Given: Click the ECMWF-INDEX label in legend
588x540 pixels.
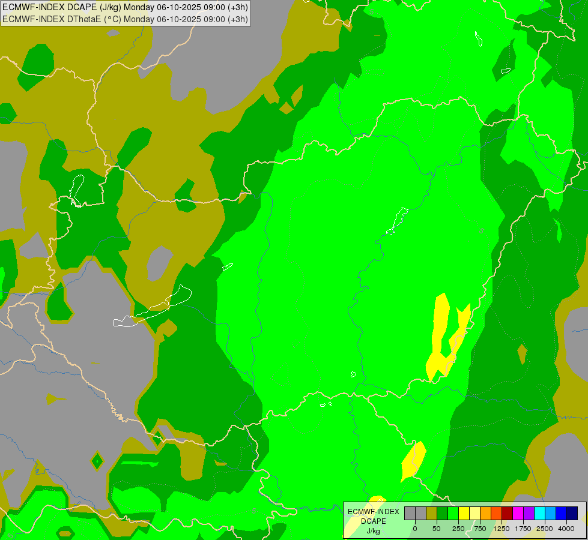Looking at the screenshot, I should [x=373, y=512].
